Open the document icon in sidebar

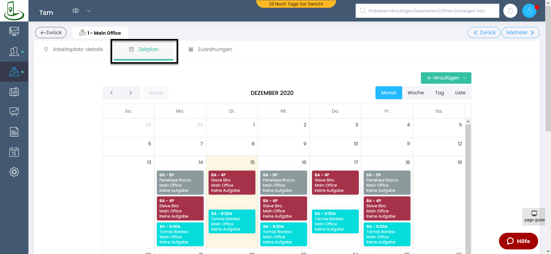pyautogui.click(x=14, y=132)
